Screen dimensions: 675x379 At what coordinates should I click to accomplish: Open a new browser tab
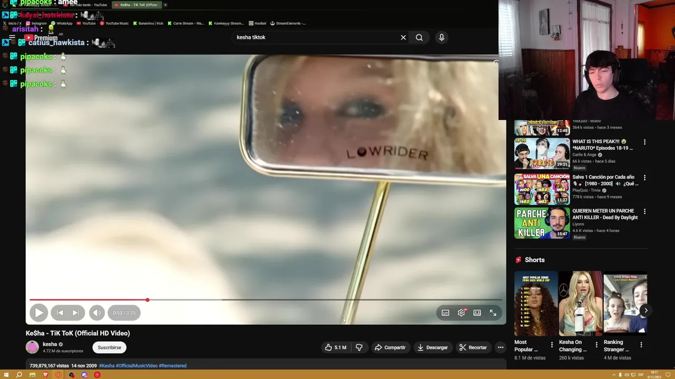coord(165,5)
